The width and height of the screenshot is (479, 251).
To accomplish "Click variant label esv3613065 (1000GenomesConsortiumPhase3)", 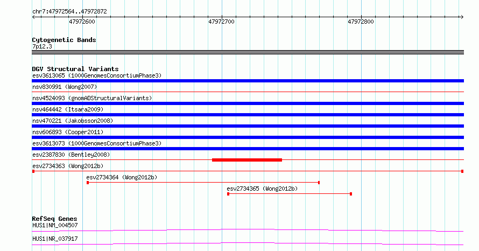I will 97,75.
